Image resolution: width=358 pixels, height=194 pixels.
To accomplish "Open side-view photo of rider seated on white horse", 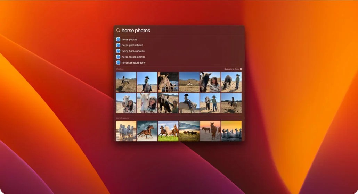I will [189, 103].
